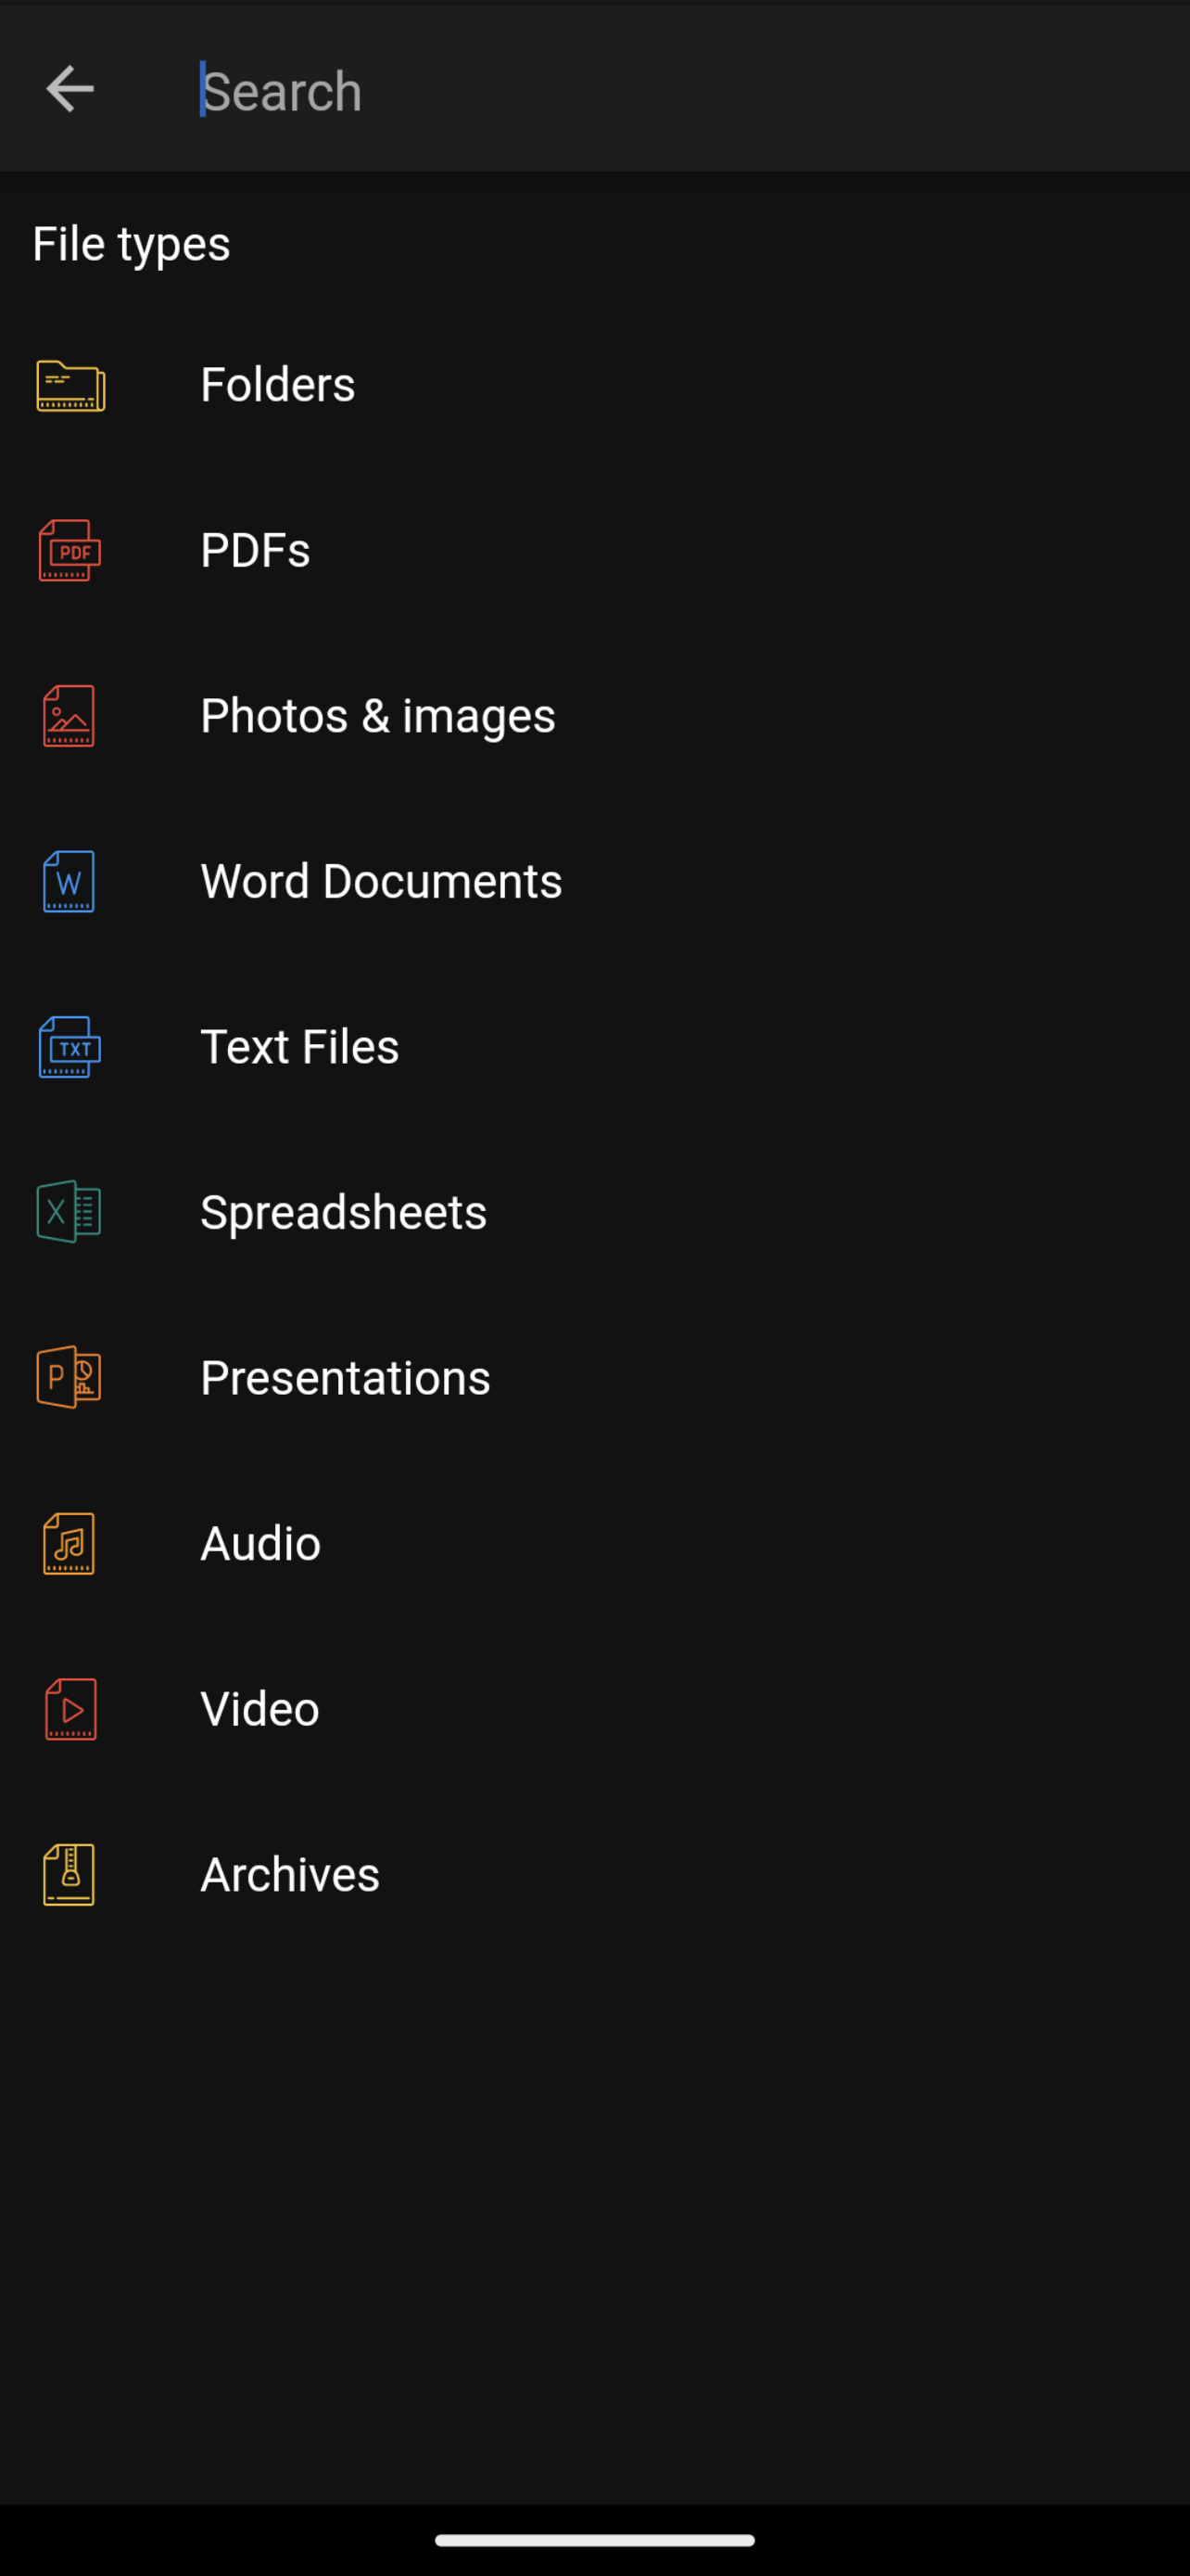The height and width of the screenshot is (2576, 1190).
Task: Select the Audio label
Action: click(260, 1544)
